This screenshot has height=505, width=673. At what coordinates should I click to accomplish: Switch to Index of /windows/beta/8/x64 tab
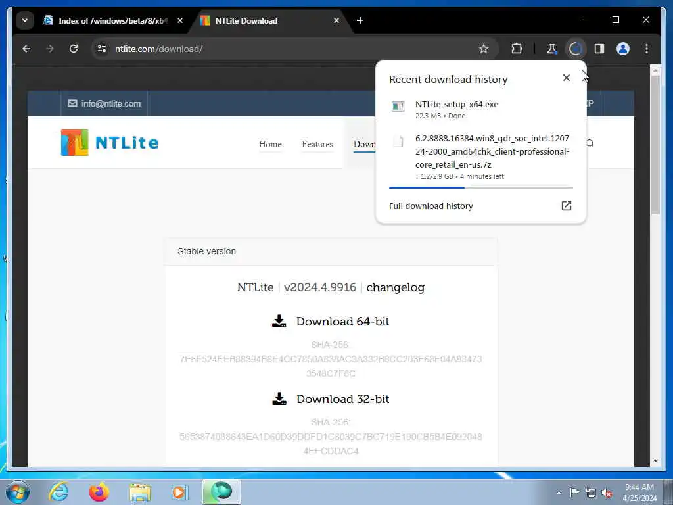(112, 20)
